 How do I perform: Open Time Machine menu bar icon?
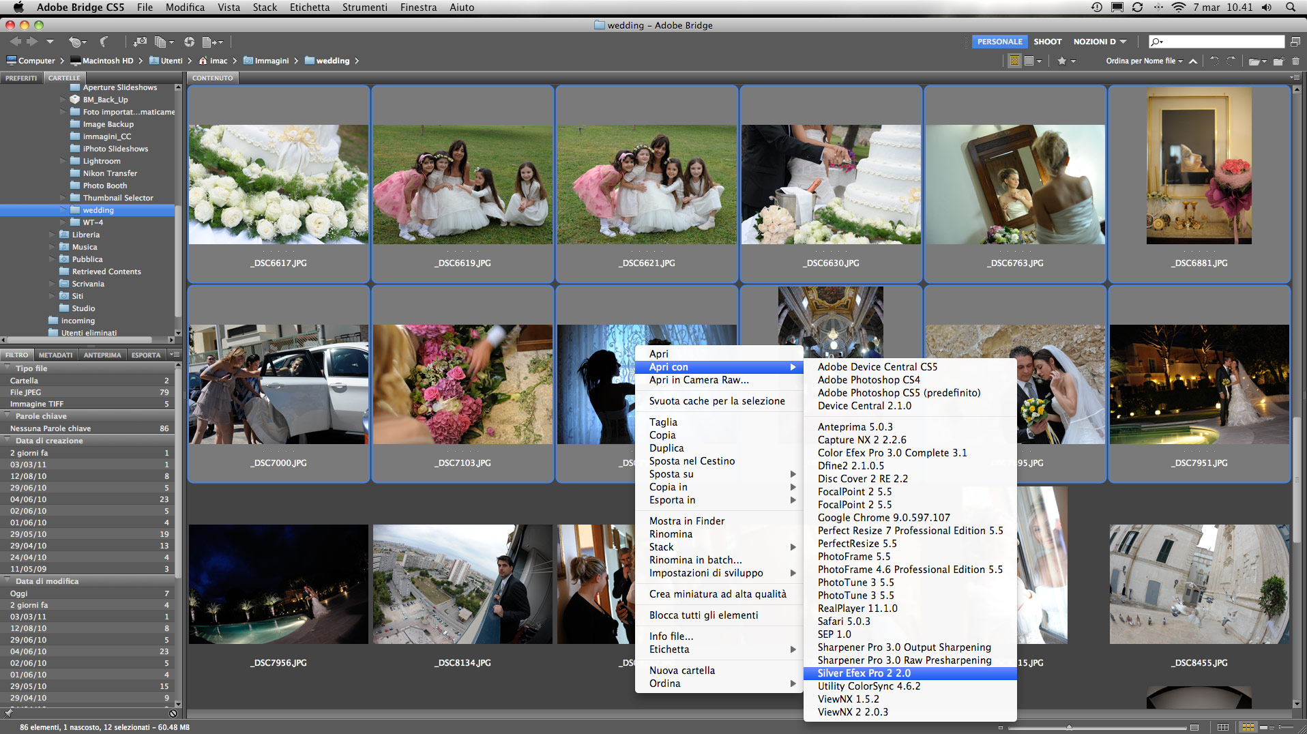(1096, 8)
